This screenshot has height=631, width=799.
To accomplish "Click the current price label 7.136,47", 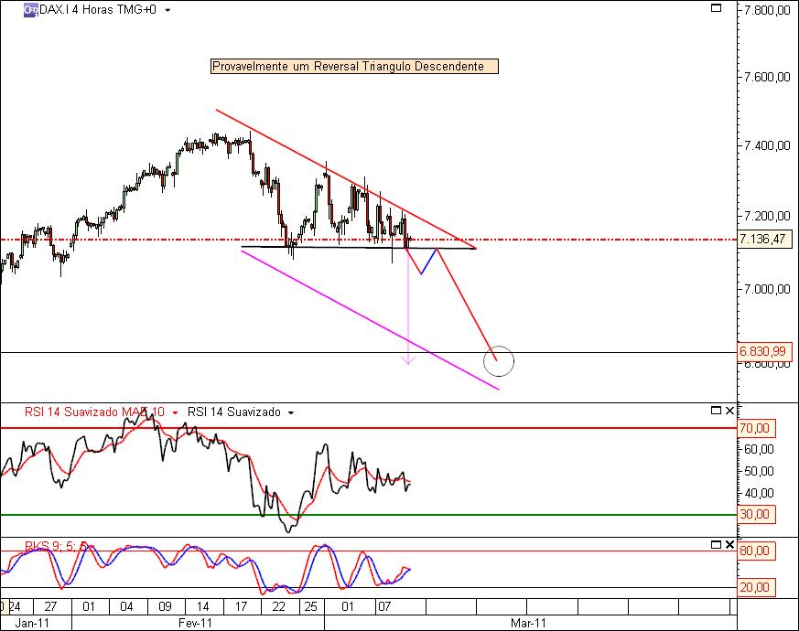I will coord(763,239).
